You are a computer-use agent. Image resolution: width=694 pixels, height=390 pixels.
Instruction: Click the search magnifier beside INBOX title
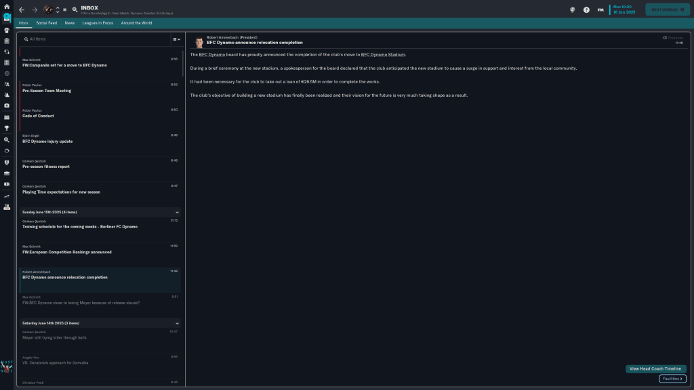[x=75, y=10]
